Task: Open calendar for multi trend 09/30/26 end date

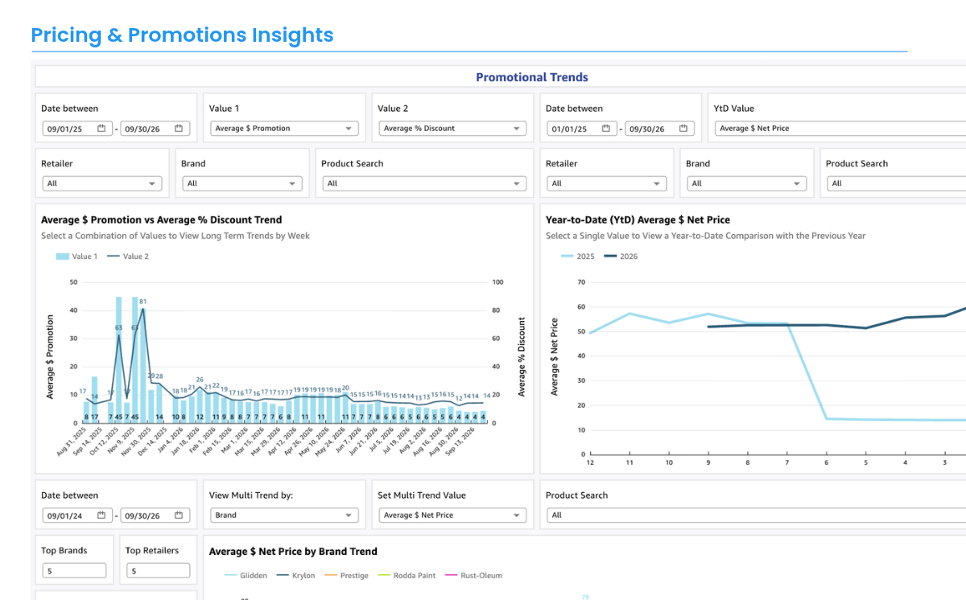Action: (179, 516)
